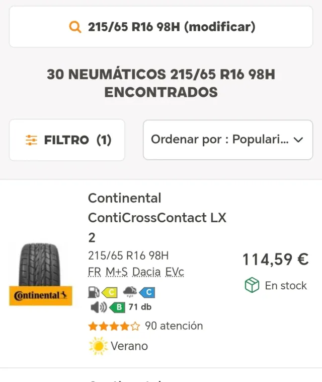
Task: Click the yellow Continental brand logo
Action: click(x=41, y=295)
